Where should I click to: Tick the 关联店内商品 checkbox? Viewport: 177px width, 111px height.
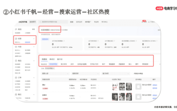[x=132, y=74]
